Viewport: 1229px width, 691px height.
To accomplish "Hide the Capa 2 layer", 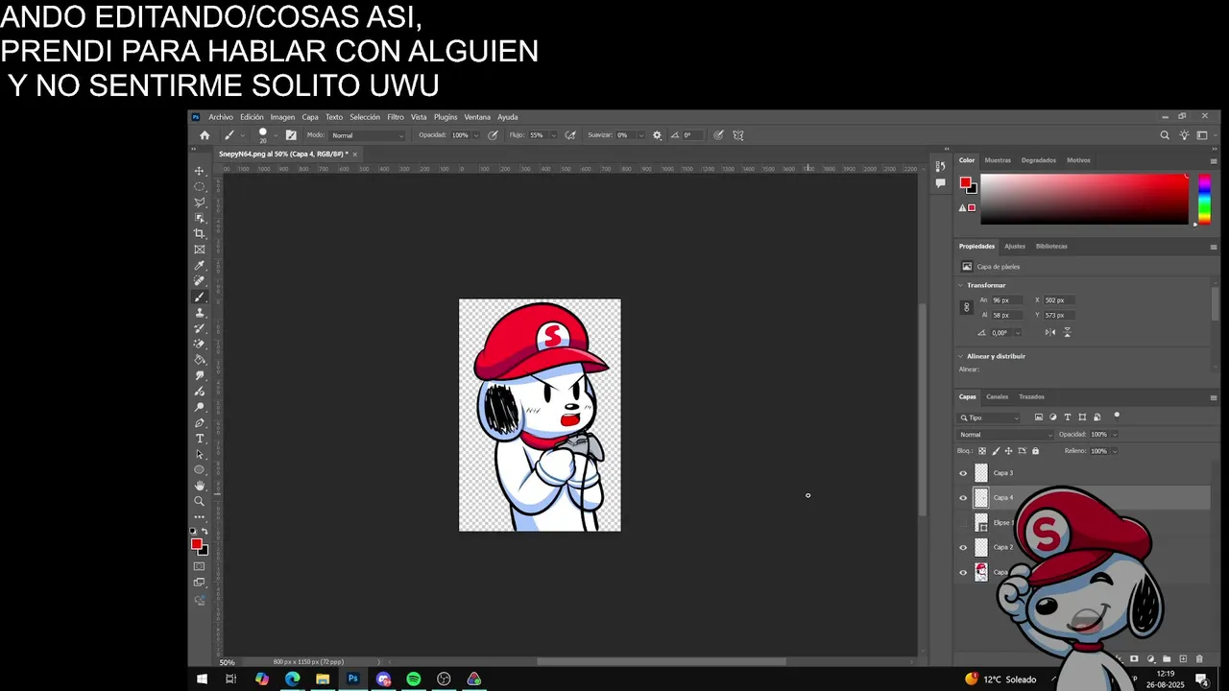I will 963,548.
